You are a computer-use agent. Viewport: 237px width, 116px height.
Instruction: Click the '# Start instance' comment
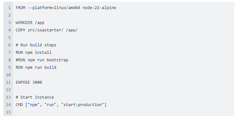coord(35,97)
